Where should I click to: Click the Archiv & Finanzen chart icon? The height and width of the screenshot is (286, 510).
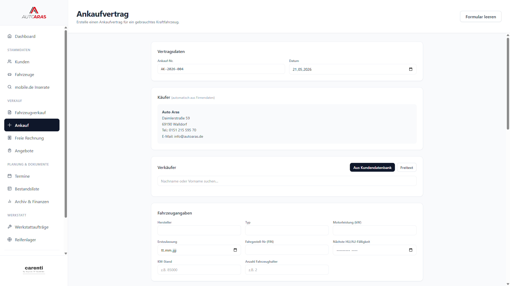tap(10, 202)
